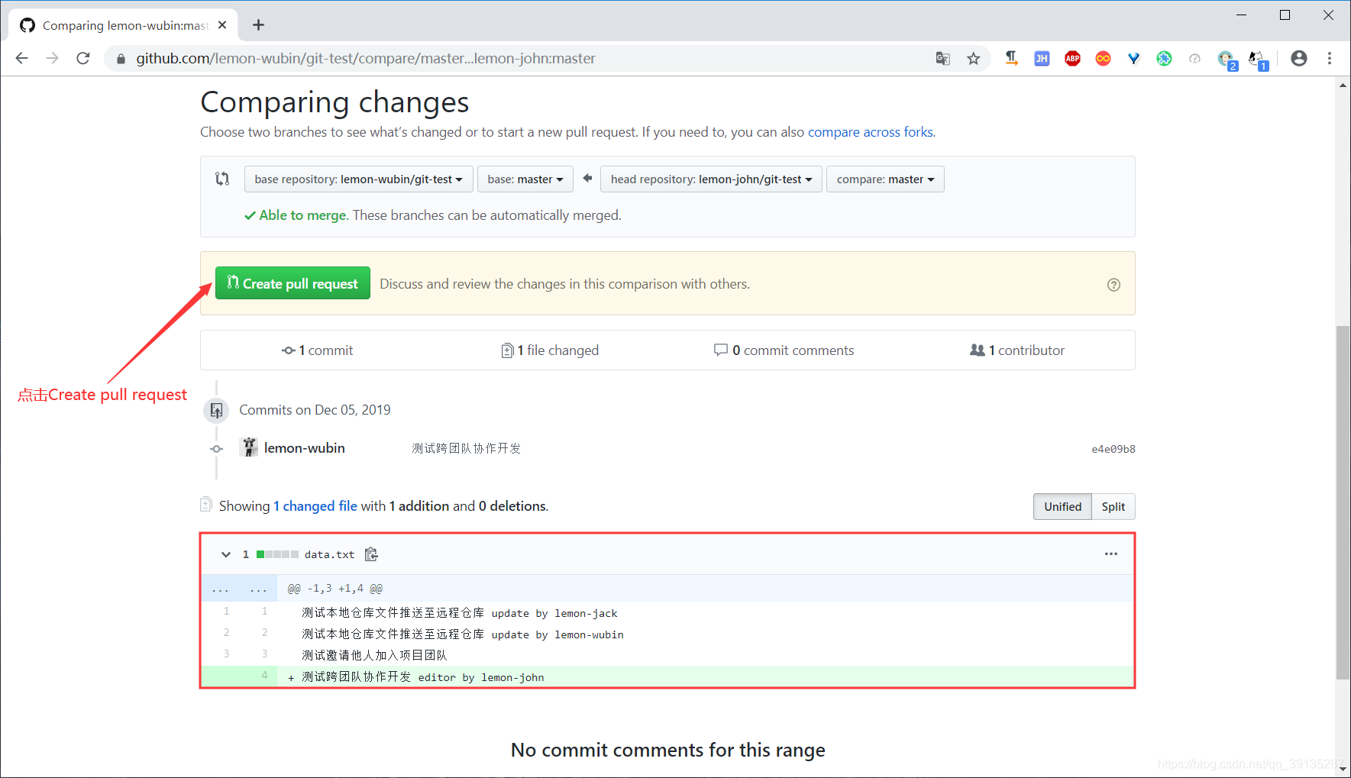Viewport: 1351px width, 778px height.
Task: Open the compare: master dropdown
Action: point(885,179)
